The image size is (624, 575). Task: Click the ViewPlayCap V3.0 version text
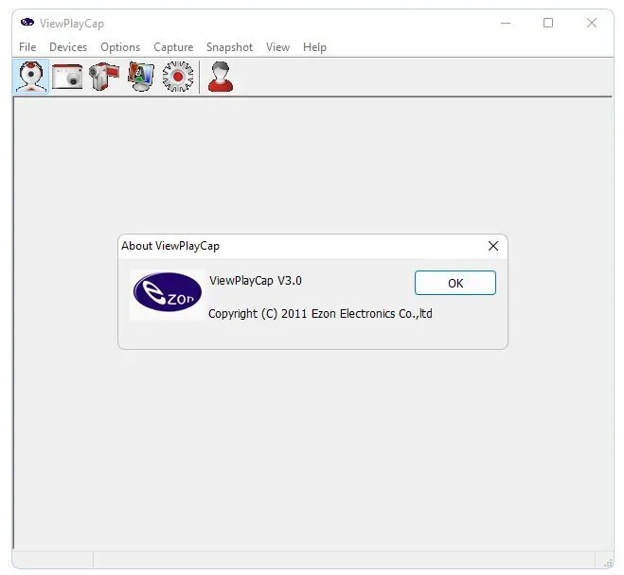tap(256, 281)
